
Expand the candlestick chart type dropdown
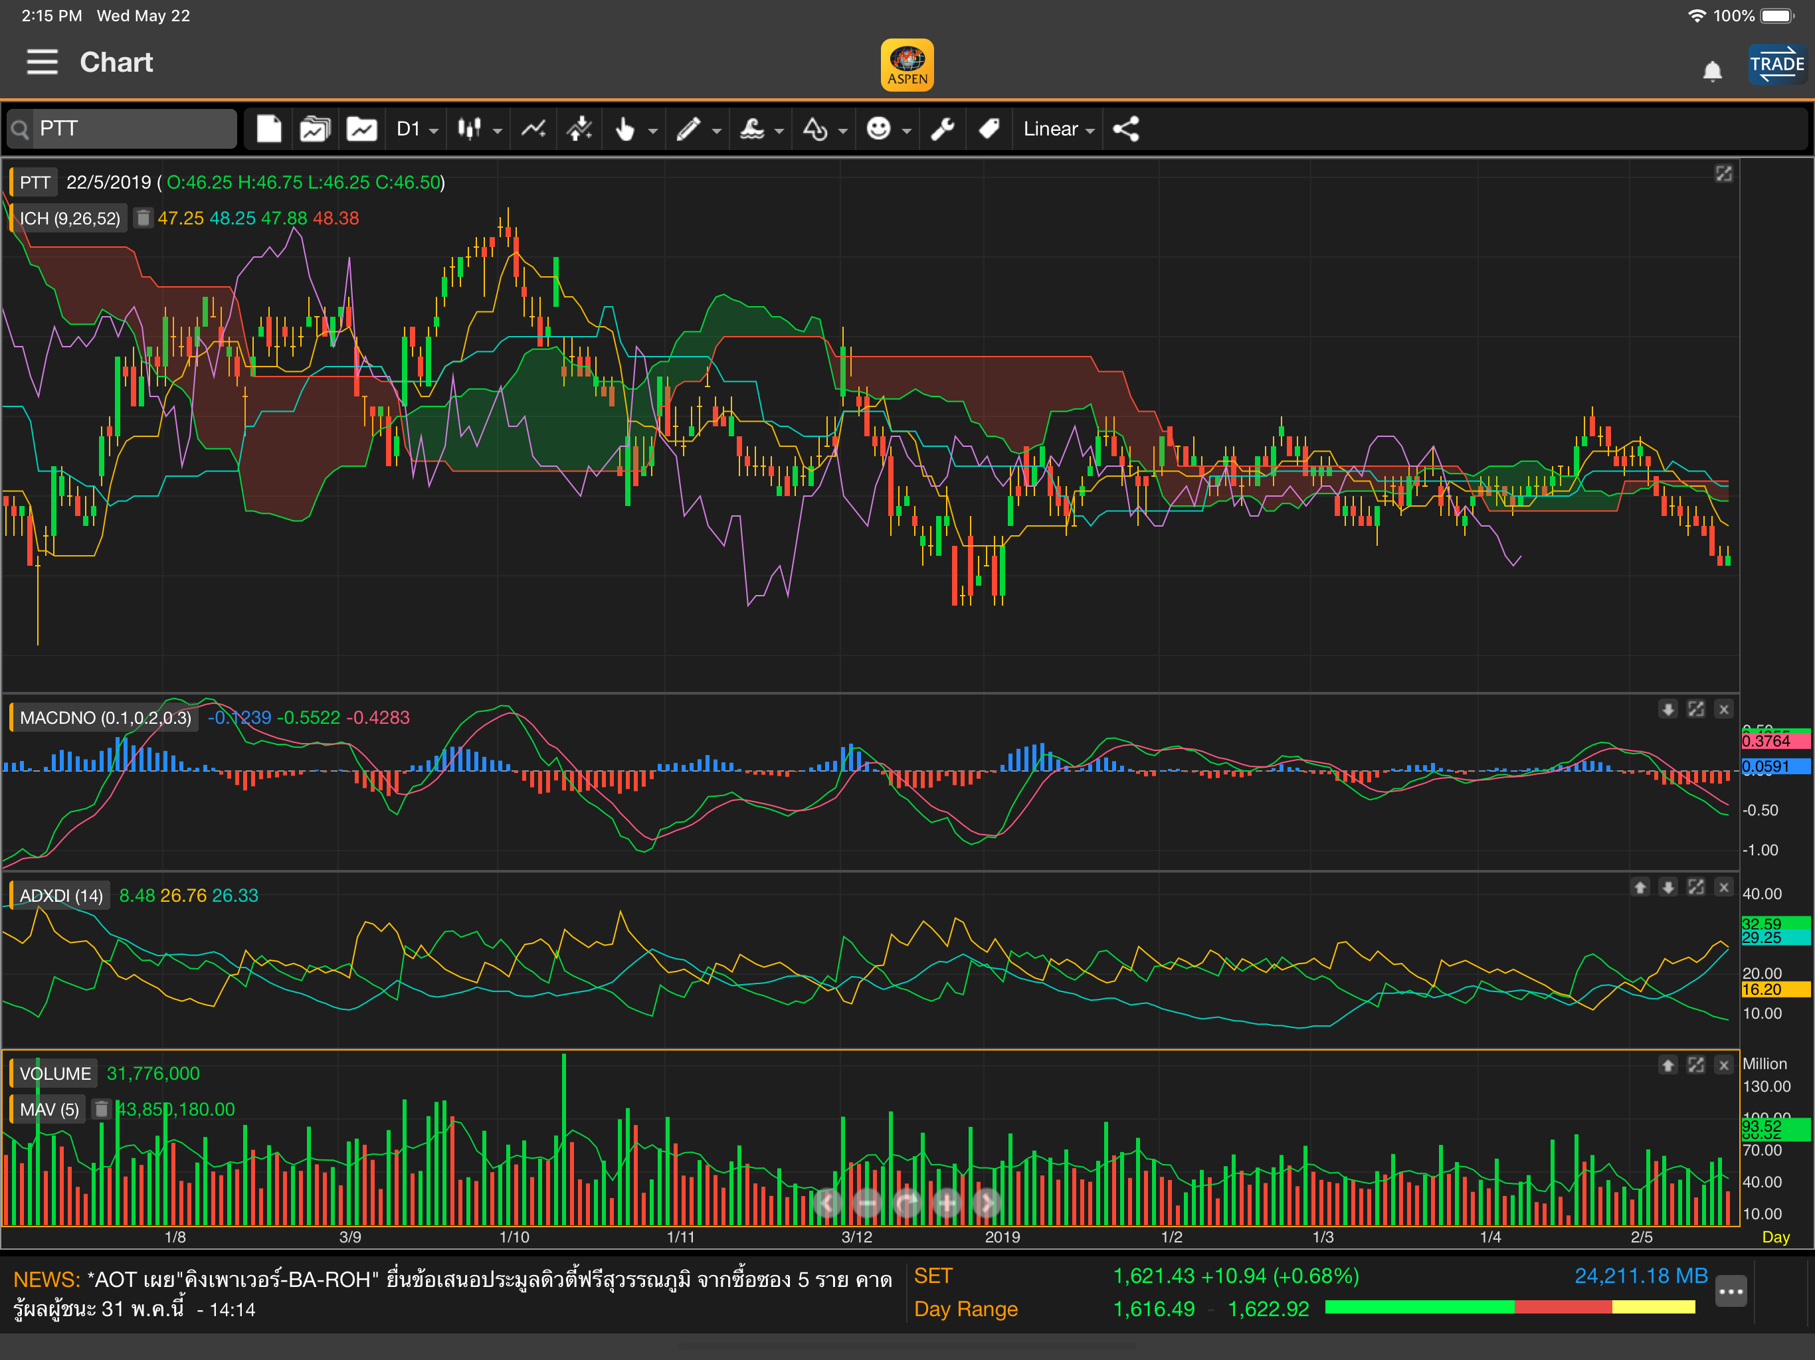click(479, 129)
